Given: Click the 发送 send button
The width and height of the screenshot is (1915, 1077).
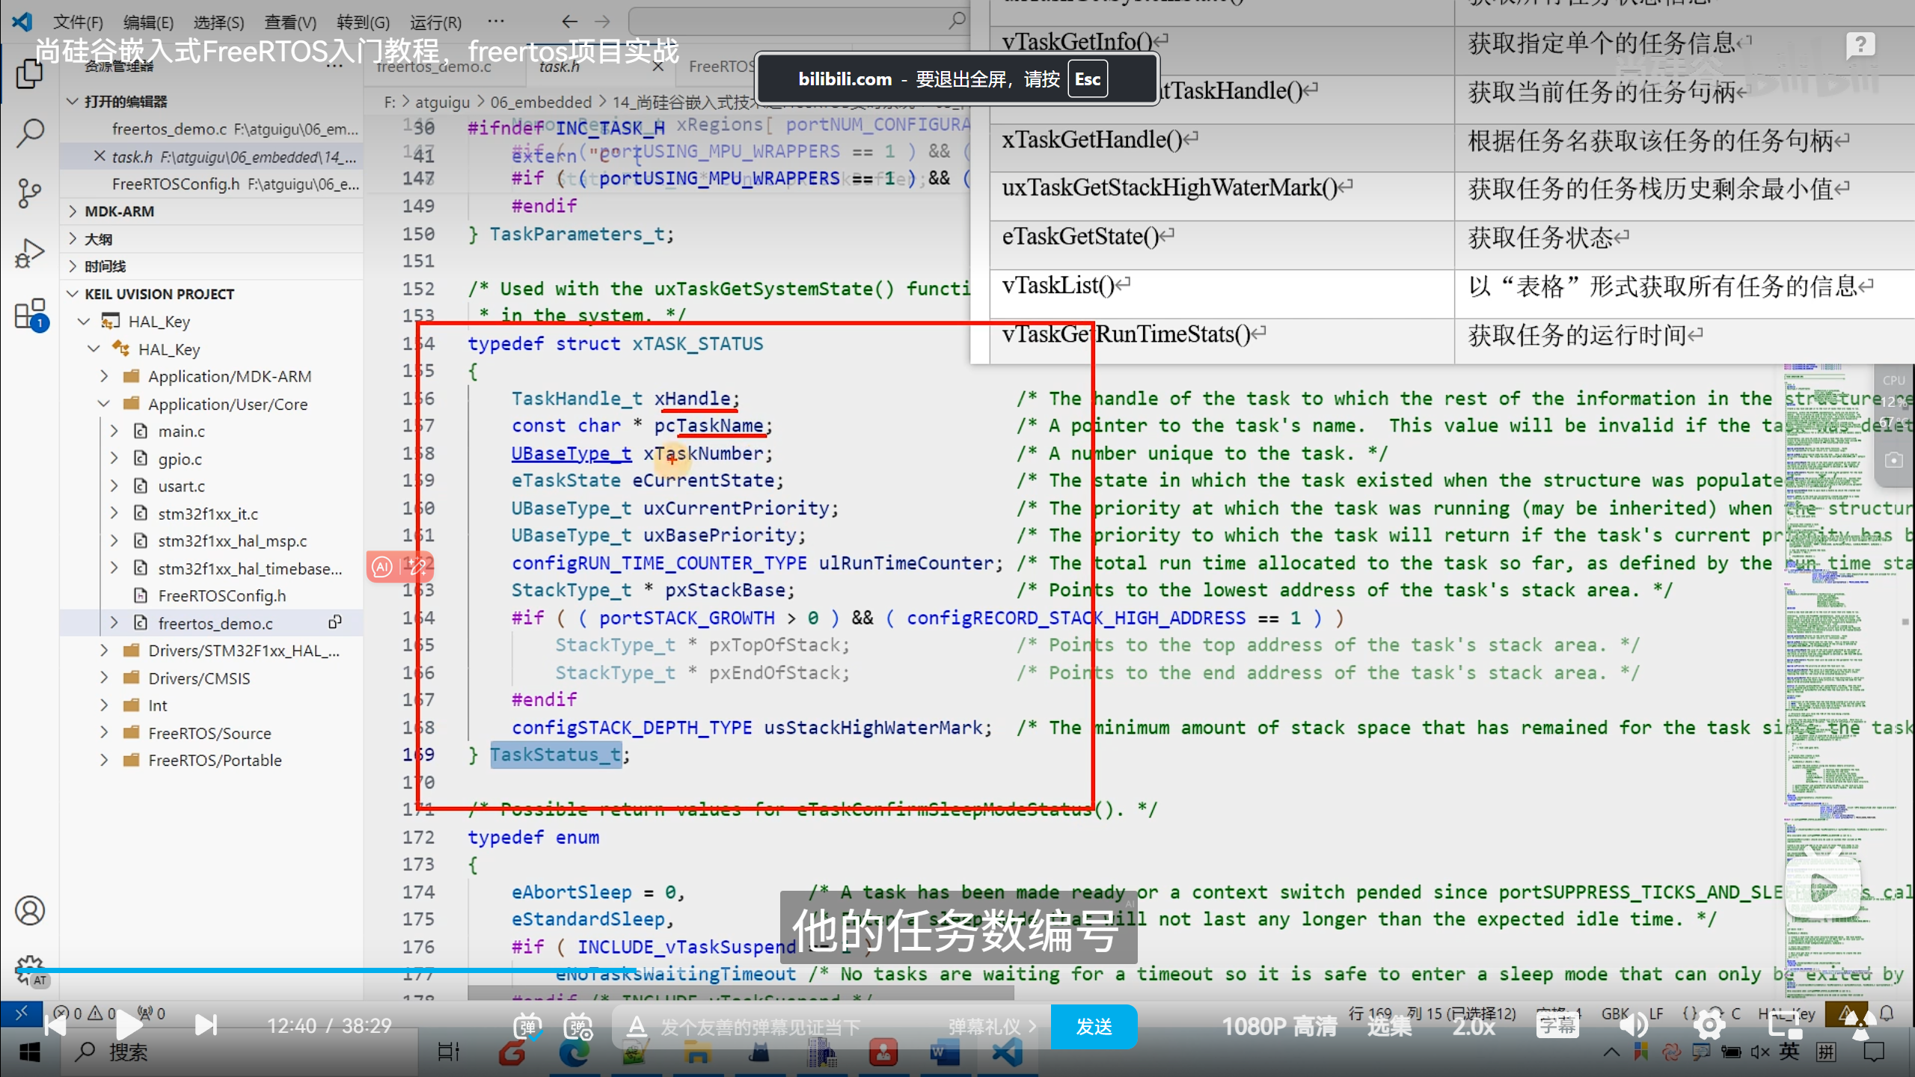Looking at the screenshot, I should pos(1094,1027).
